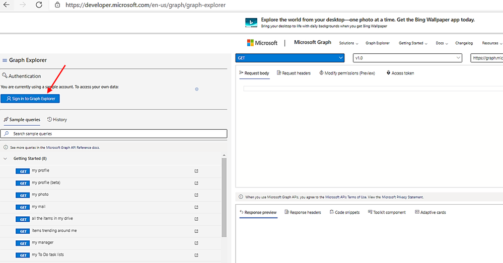The width and height of the screenshot is (503, 263).
Task: Open Microsoft APIs Terms of Use link
Action: [346, 197]
